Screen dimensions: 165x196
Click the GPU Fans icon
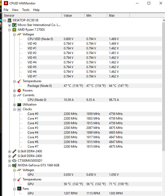click(x=19, y=189)
